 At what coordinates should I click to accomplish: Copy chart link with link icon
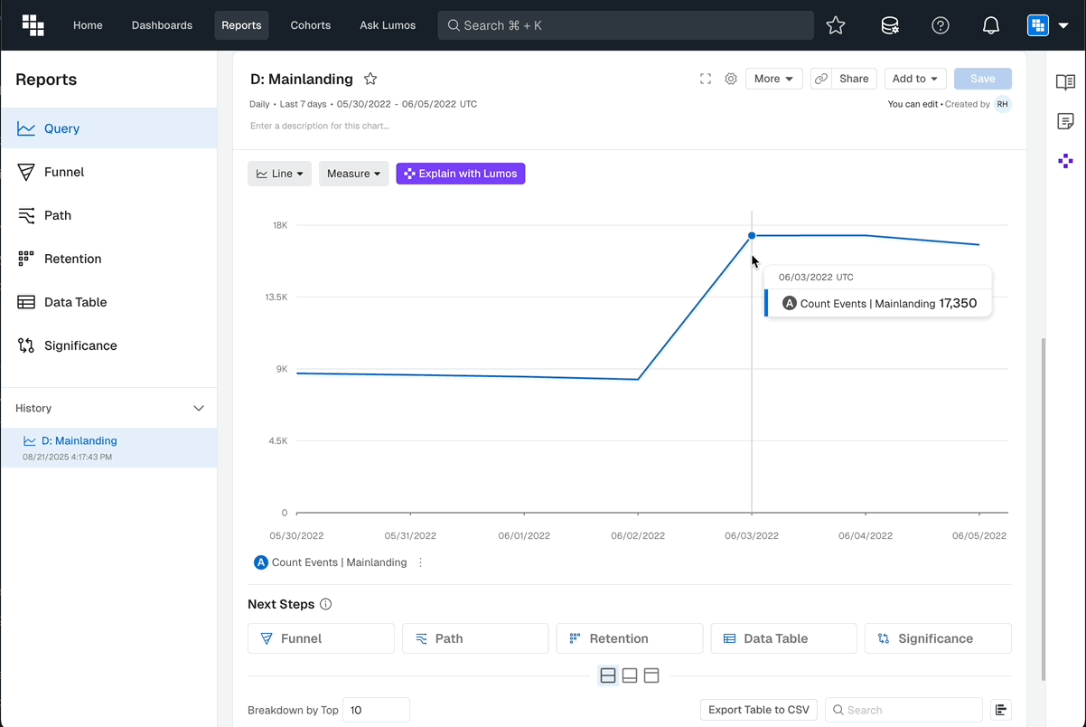tap(820, 79)
